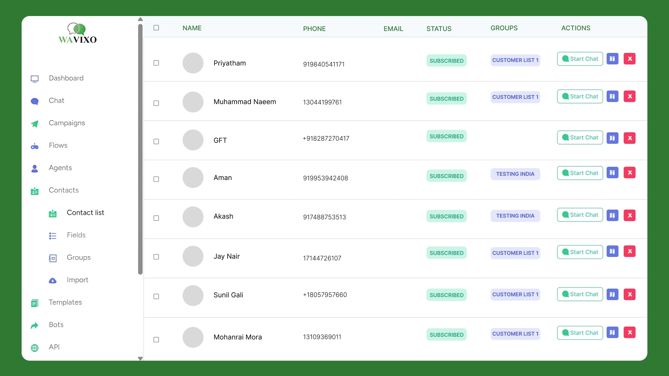669x376 pixels.
Task: Select the checkbox for Mohanrai Mora's row
Action: point(156,339)
